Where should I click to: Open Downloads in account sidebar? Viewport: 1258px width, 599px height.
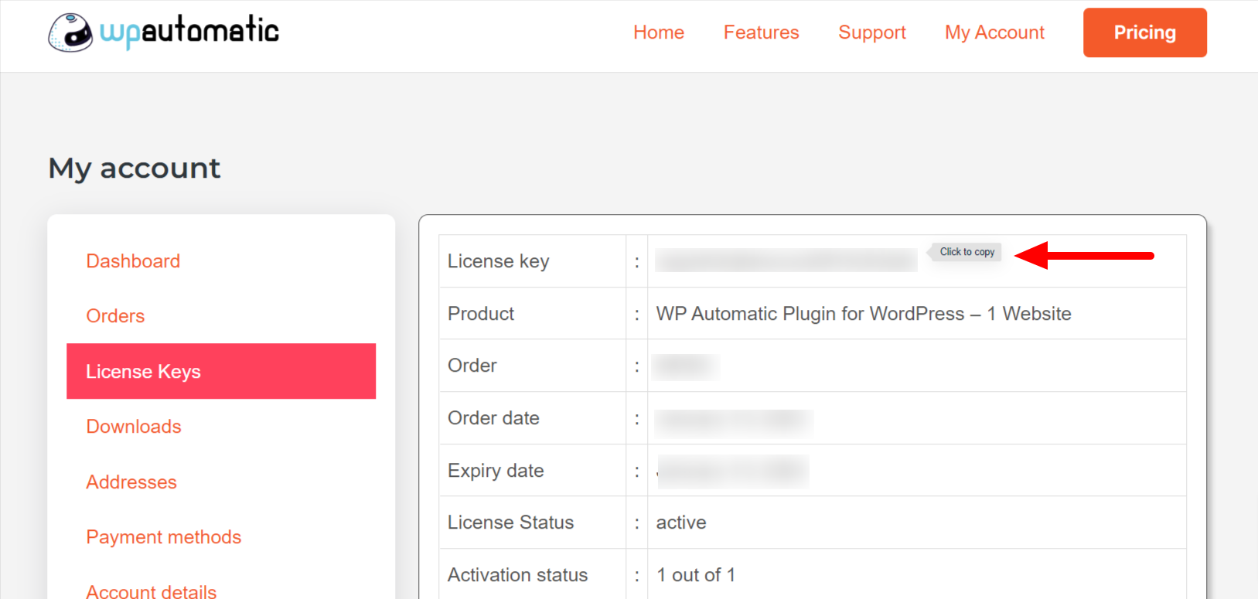[x=134, y=427]
